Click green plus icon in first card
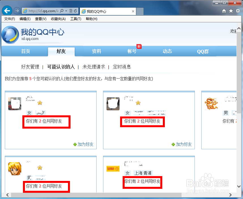The image size is (243, 199). click(75, 144)
